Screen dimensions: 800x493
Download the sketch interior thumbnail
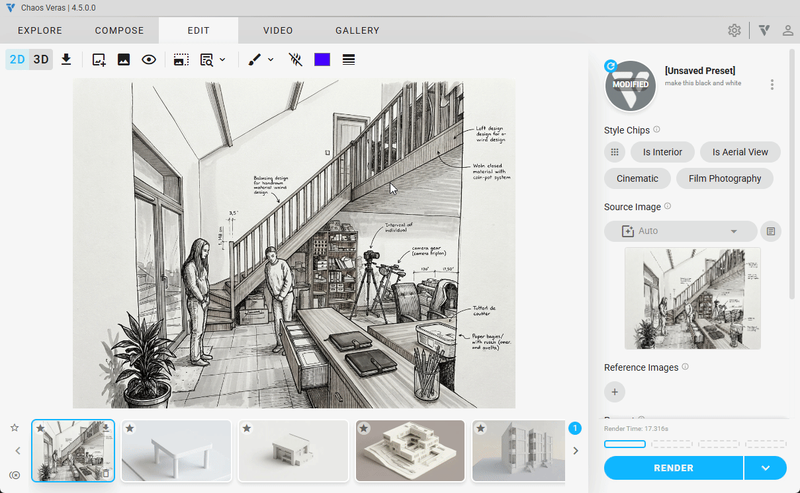(x=106, y=428)
